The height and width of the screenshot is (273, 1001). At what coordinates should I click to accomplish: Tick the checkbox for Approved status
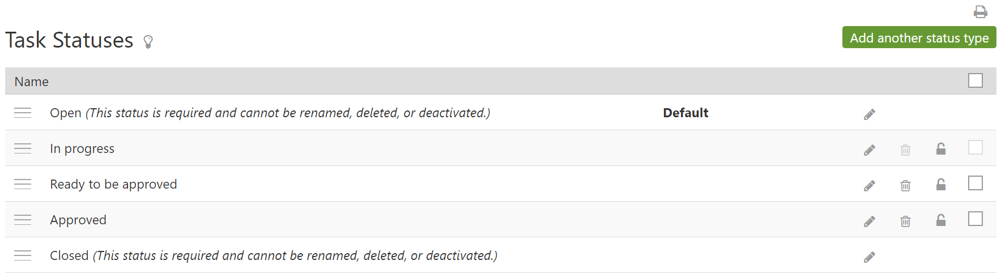click(x=976, y=219)
